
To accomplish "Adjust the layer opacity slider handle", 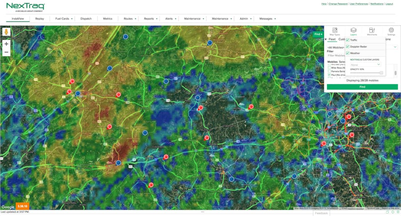I will (381, 73).
